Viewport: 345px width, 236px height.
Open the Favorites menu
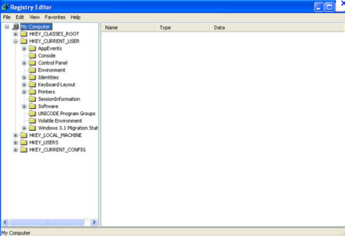click(55, 17)
